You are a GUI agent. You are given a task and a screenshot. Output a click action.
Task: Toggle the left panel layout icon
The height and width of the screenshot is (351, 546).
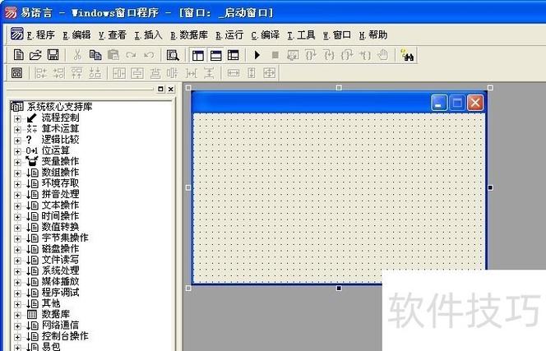198,55
